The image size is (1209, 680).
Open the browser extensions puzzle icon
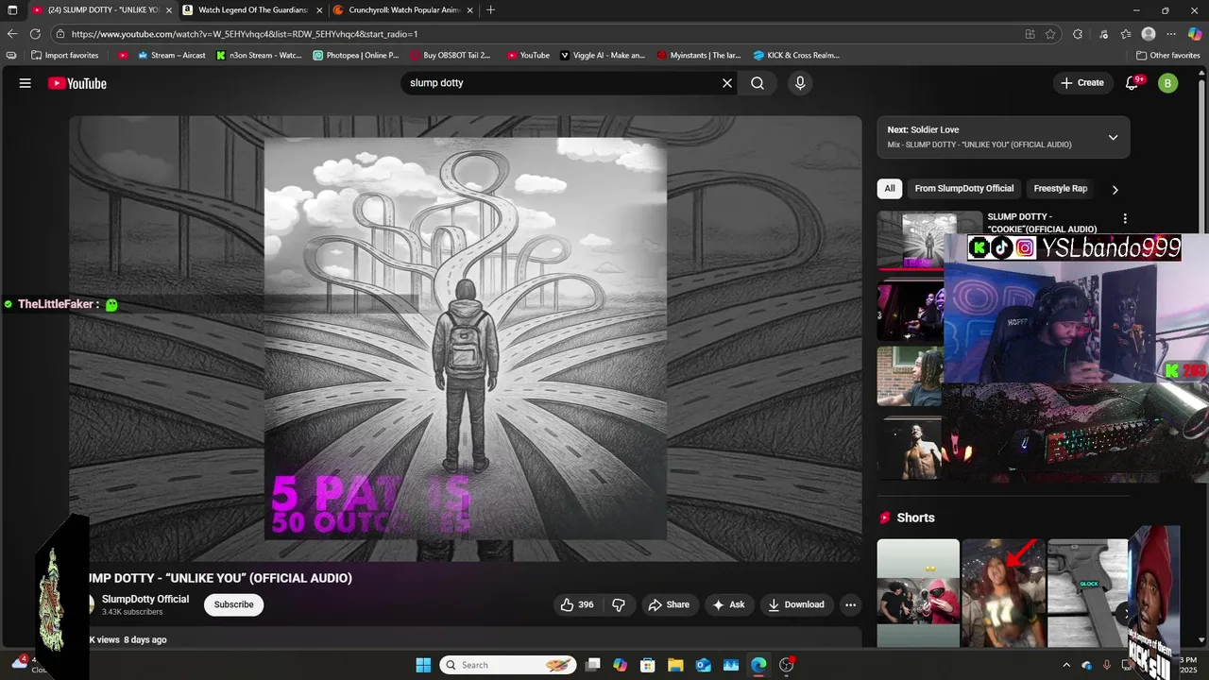pyautogui.click(x=1078, y=34)
